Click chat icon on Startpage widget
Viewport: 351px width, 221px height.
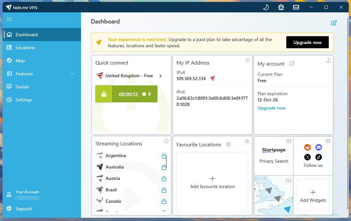289,141
